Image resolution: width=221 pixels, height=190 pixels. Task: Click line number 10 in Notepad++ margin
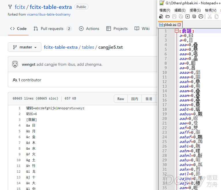click(165, 72)
